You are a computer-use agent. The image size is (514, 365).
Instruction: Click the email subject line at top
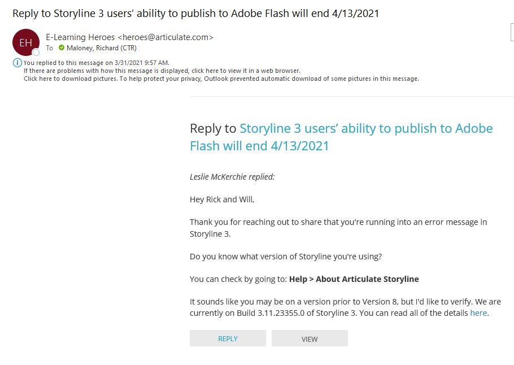(195, 13)
